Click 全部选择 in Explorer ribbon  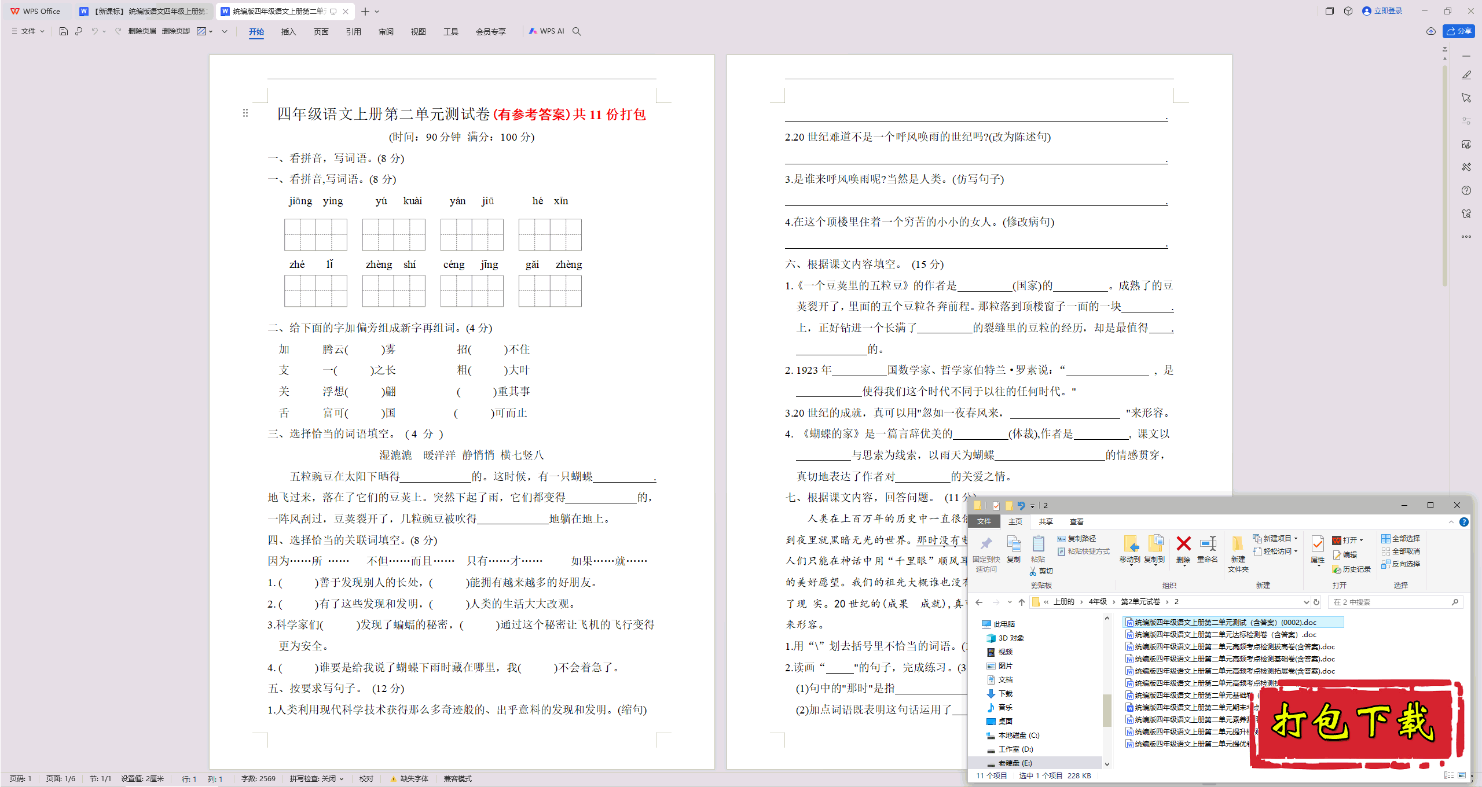(x=1401, y=539)
